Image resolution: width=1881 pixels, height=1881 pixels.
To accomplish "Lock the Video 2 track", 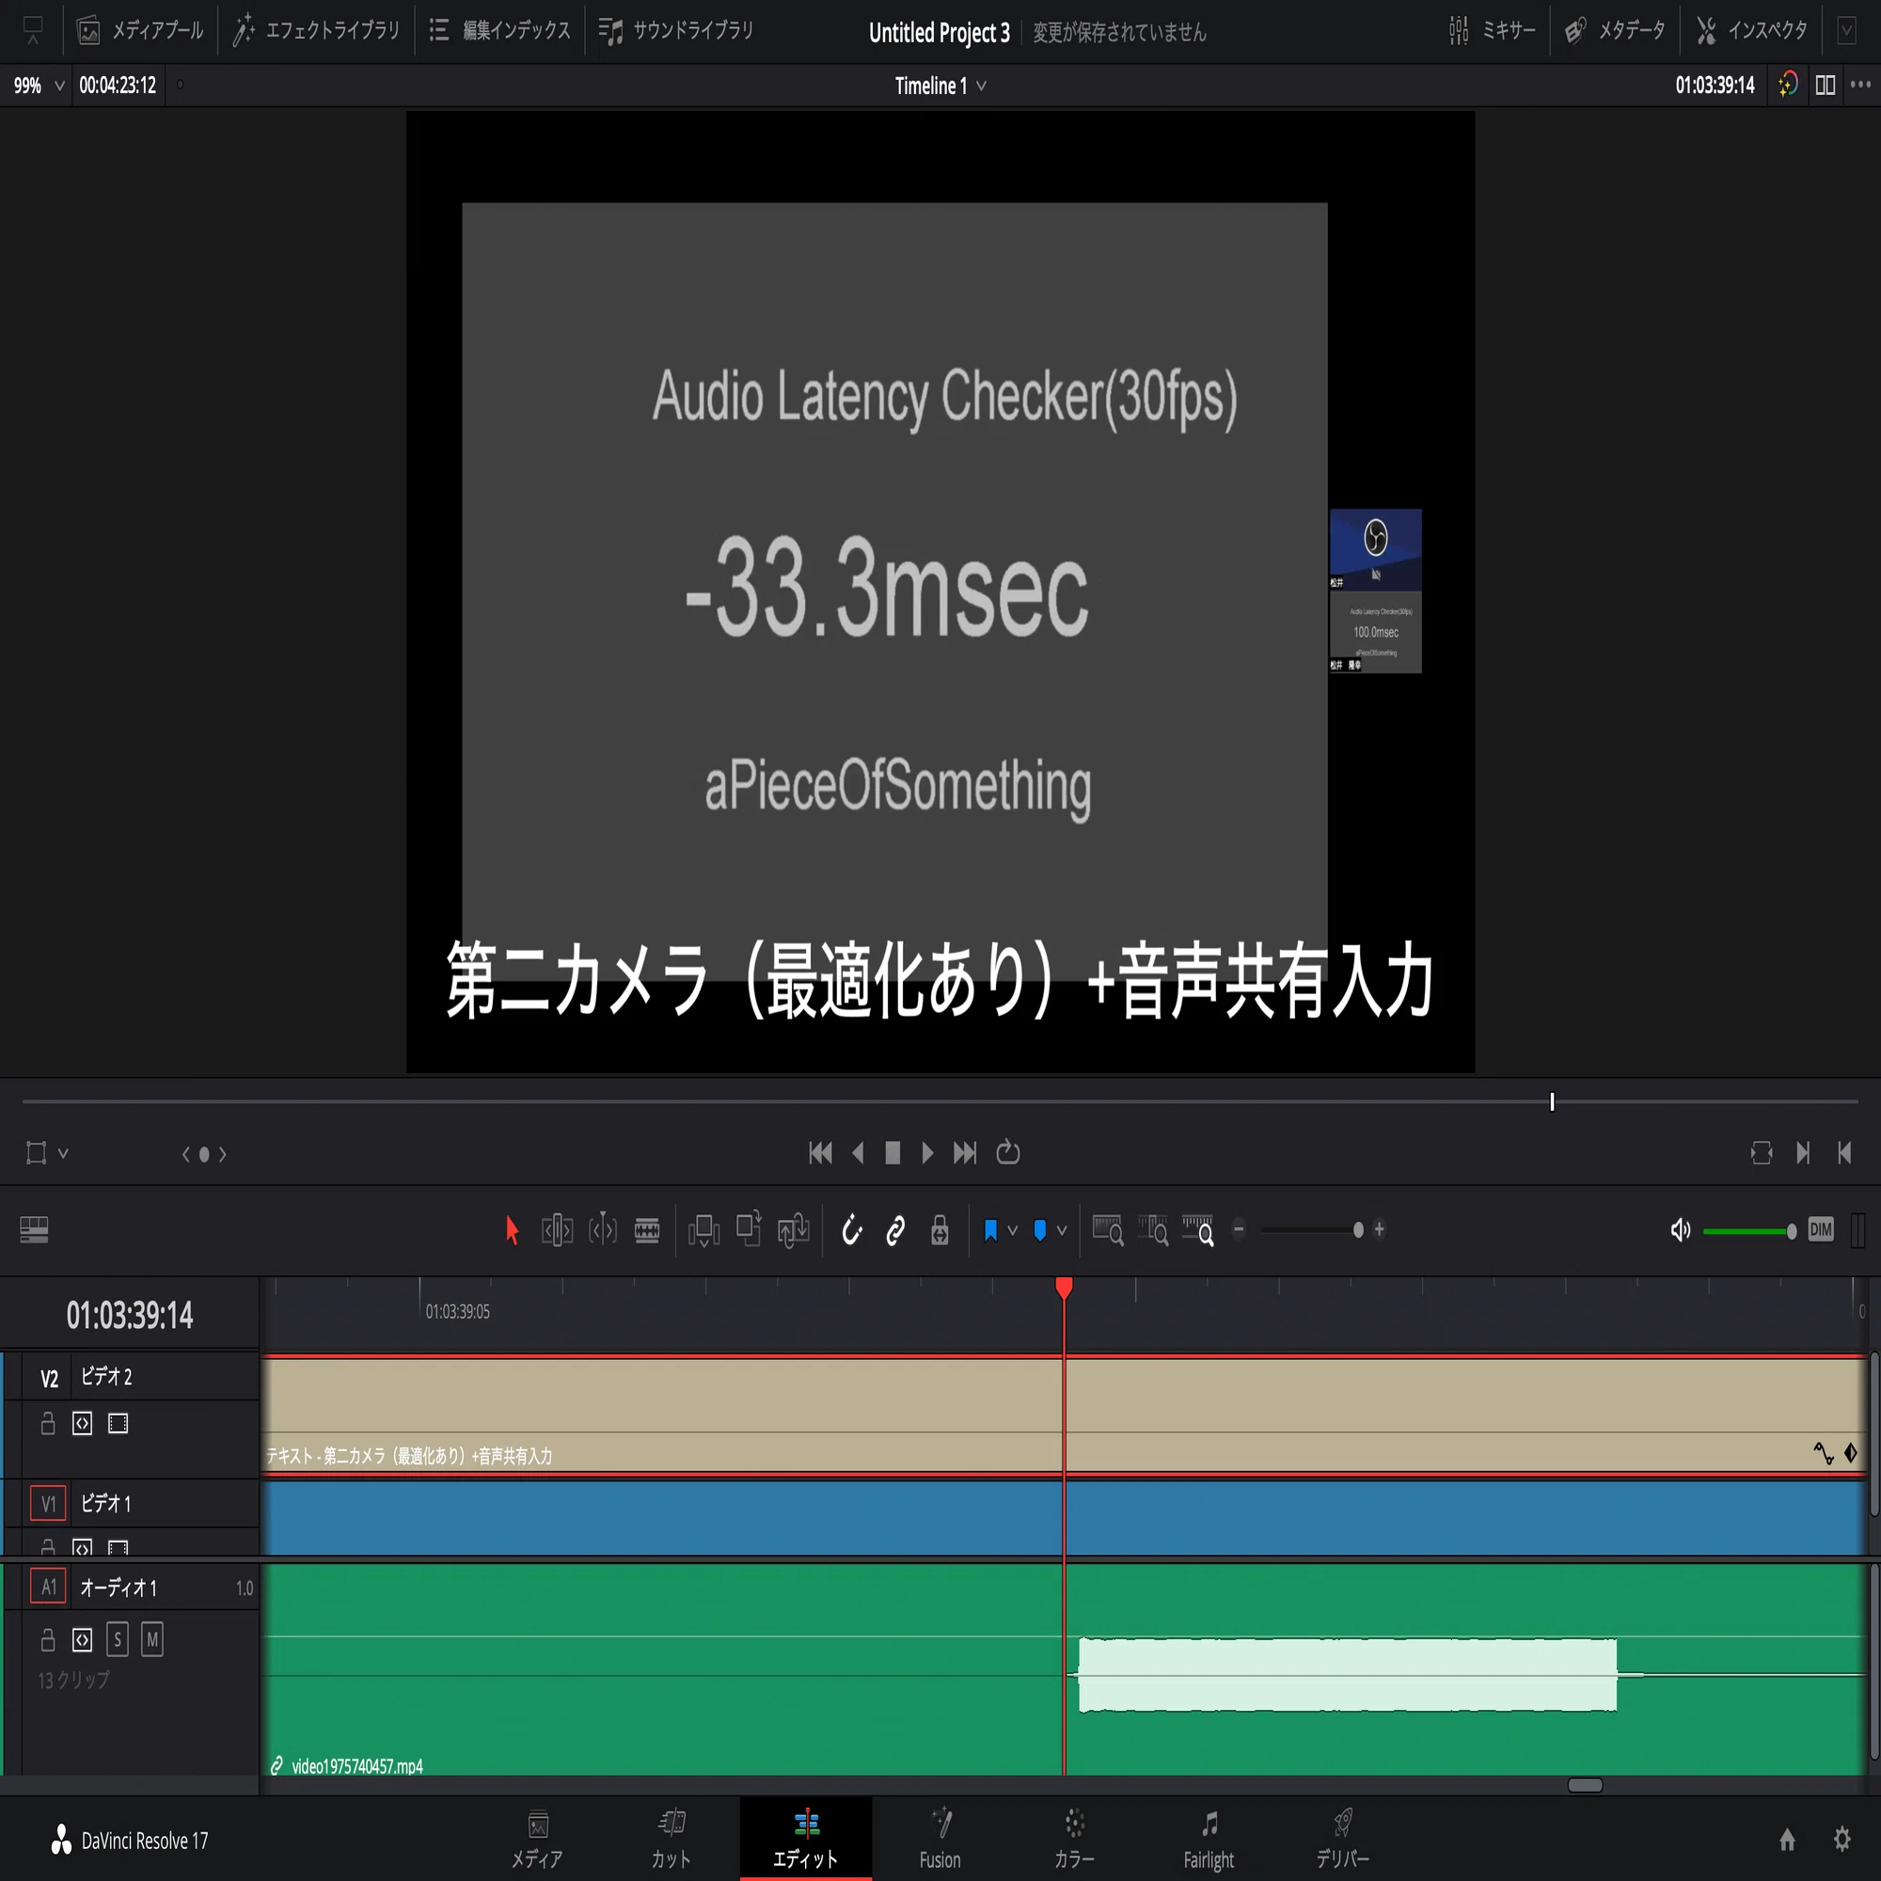I will click(48, 1423).
